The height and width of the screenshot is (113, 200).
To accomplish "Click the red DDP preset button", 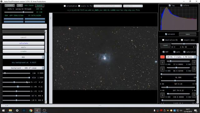I will pos(162,57).
